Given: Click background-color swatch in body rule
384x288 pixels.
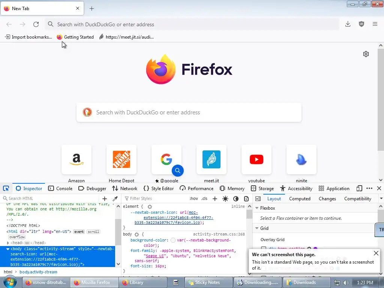Looking at the screenshot, I should tap(173, 240).
